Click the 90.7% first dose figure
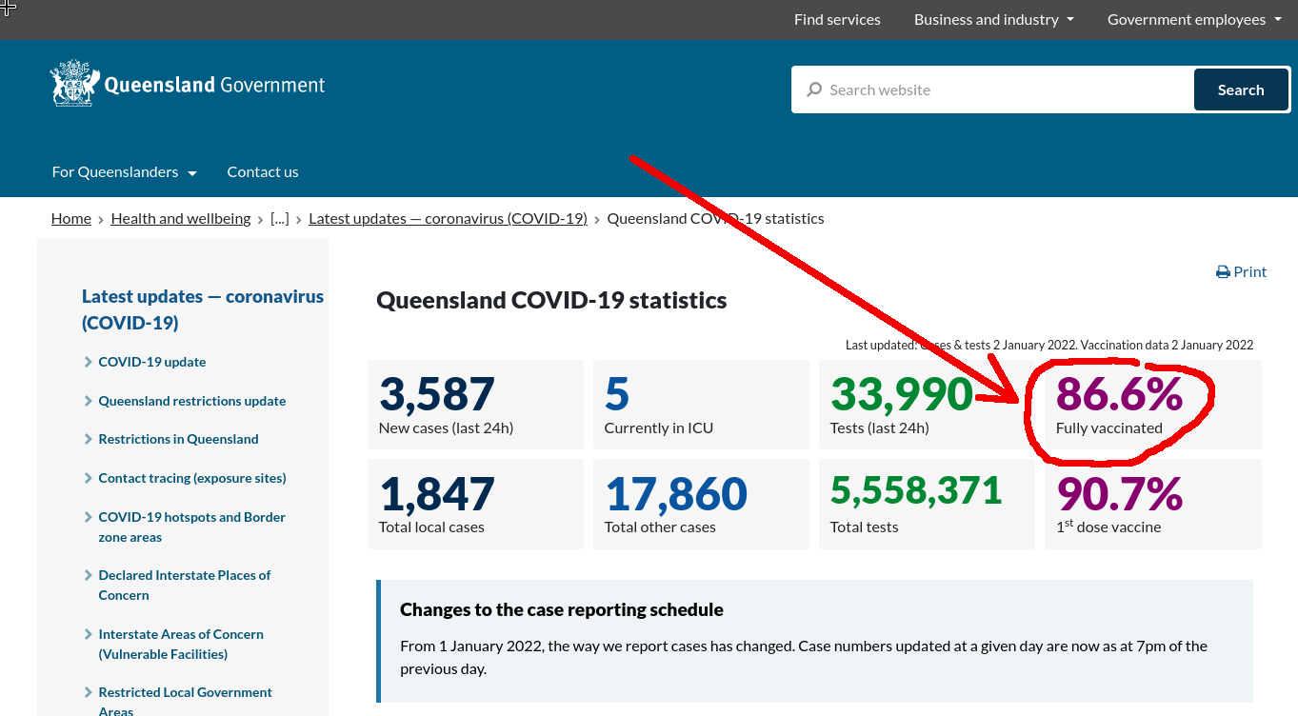Viewport: 1298px width, 716px height. [1119, 494]
